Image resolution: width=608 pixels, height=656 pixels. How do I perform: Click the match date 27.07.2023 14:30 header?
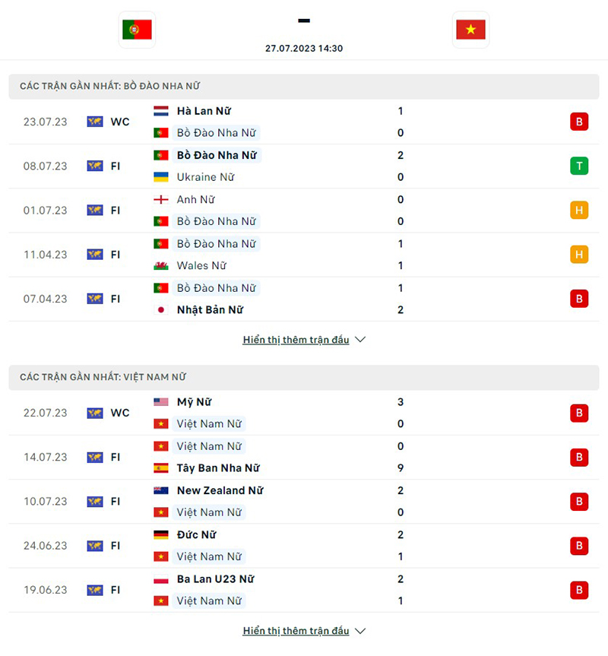pos(304,48)
